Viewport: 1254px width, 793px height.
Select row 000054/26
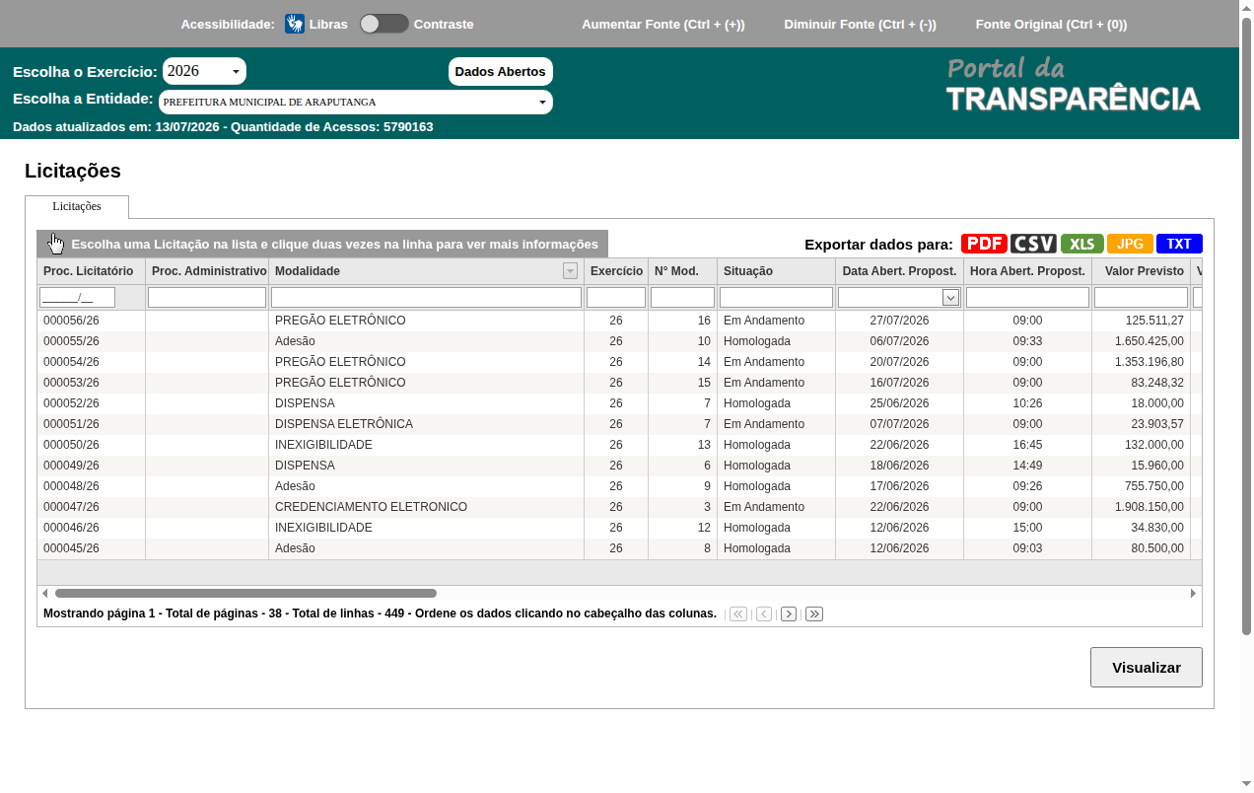pyautogui.click(x=619, y=362)
